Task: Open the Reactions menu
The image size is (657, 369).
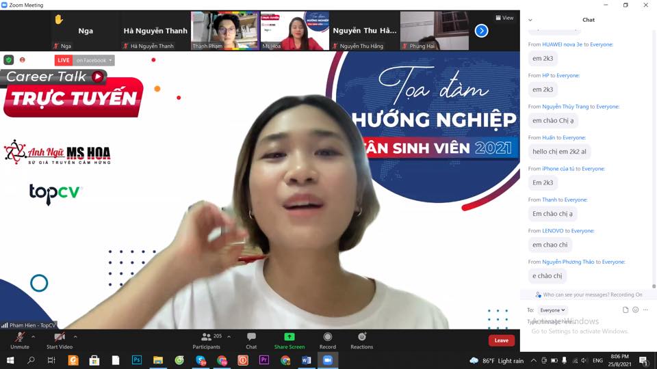Action: (361, 340)
